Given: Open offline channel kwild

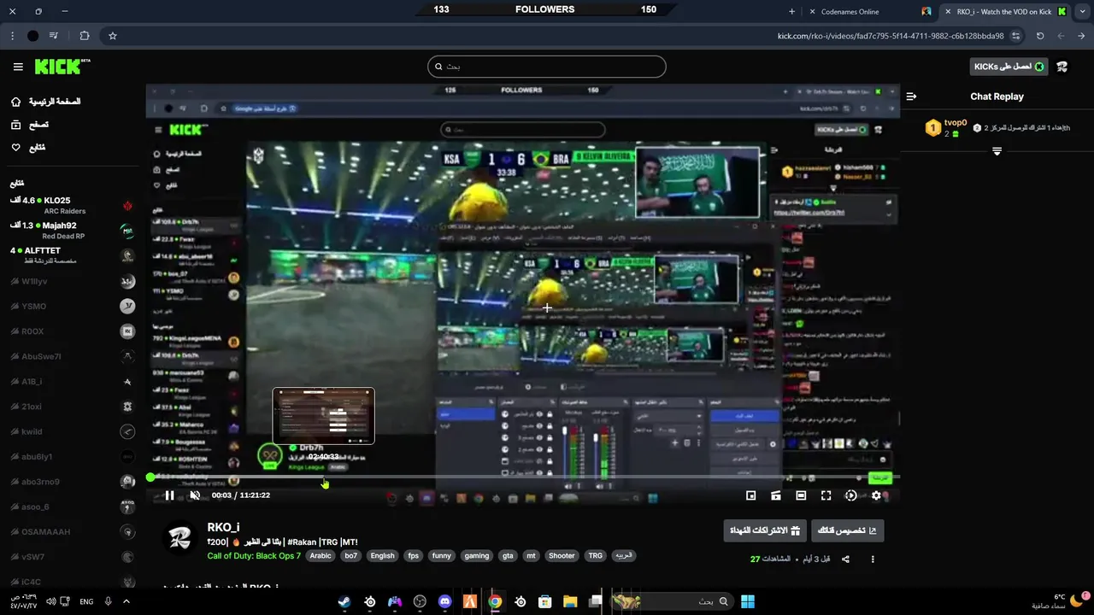Looking at the screenshot, I should [71, 431].
